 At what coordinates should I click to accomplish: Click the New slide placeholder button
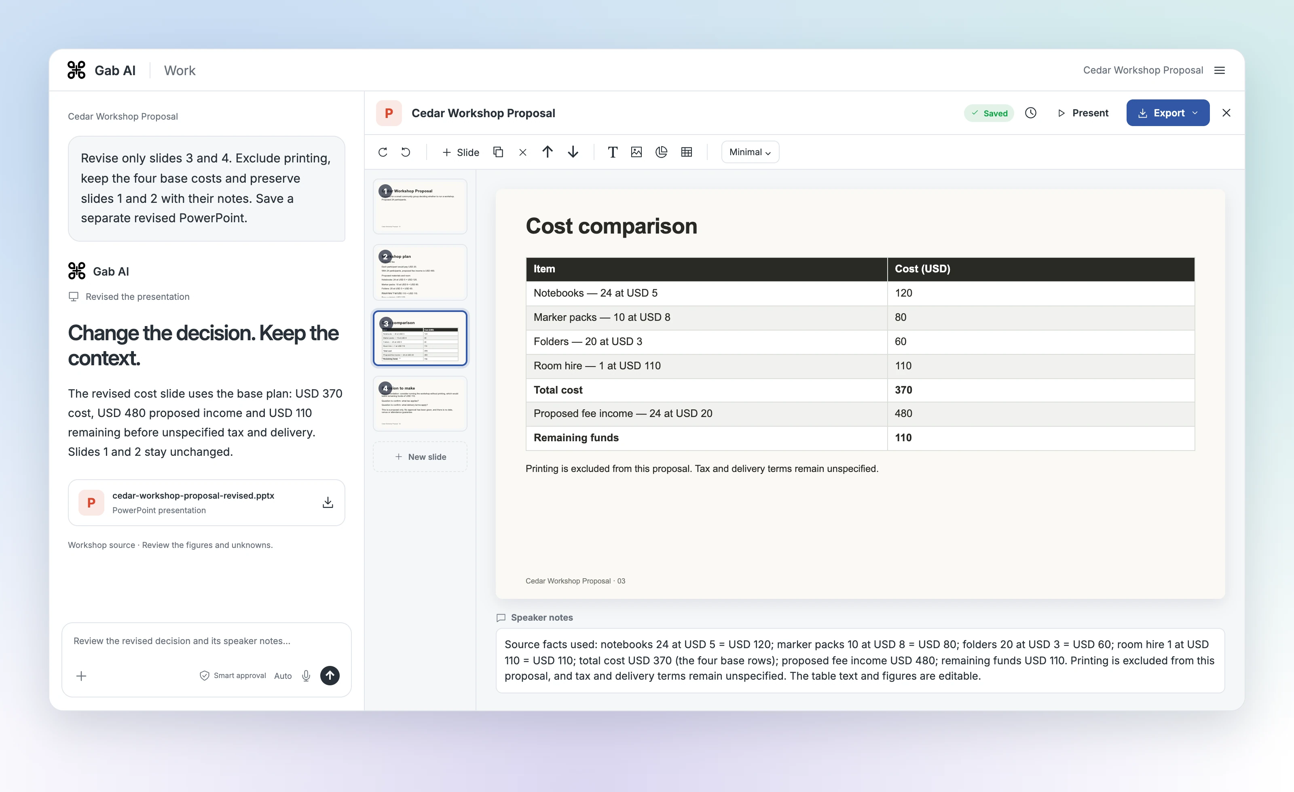point(420,457)
